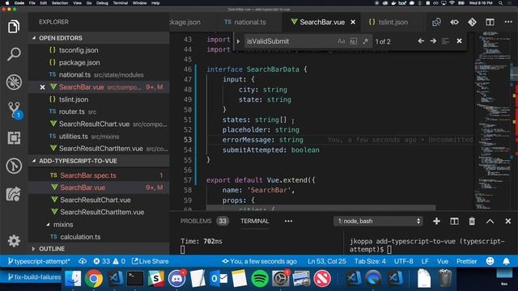This screenshot has height=291, width=518.
Task: Toggle Match Case in find widget
Action: point(341,41)
